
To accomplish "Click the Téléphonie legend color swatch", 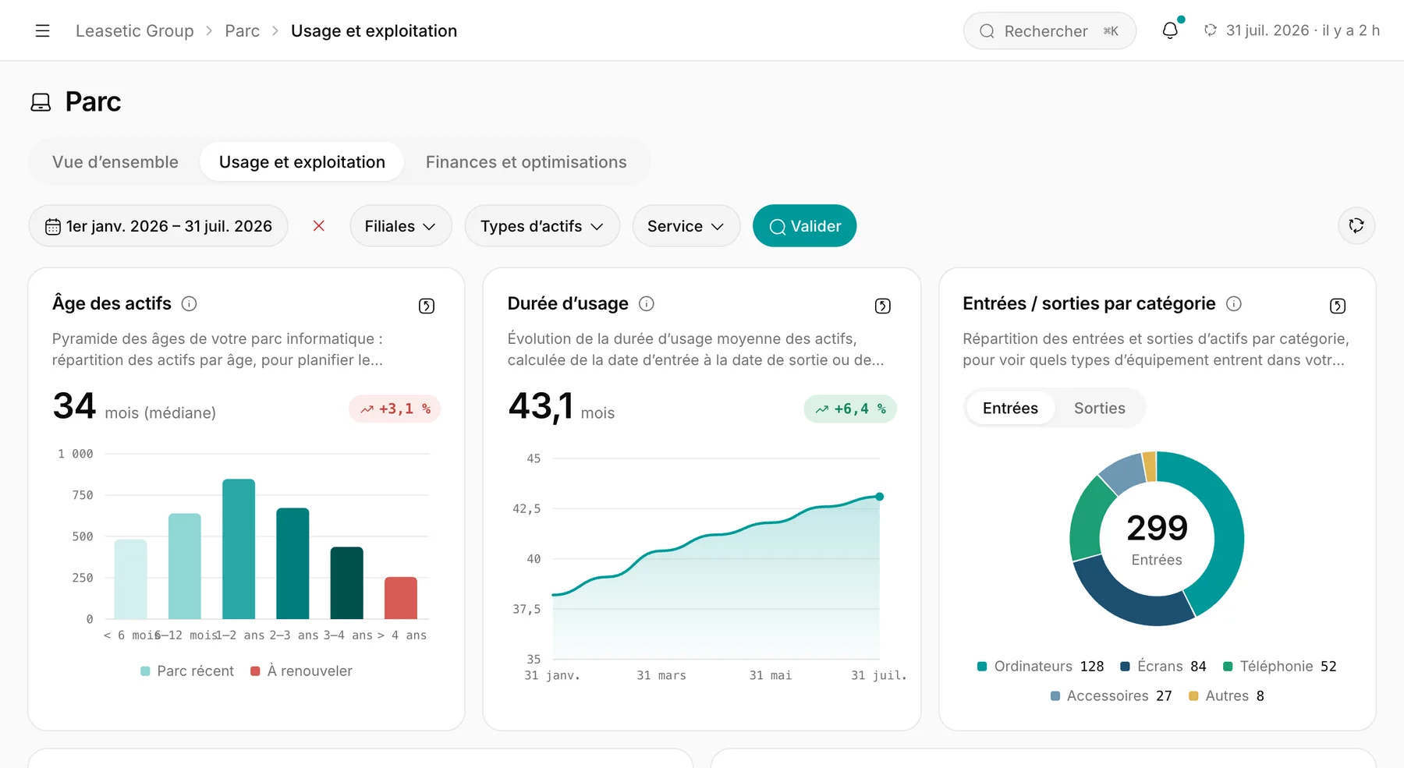I will [1228, 667].
